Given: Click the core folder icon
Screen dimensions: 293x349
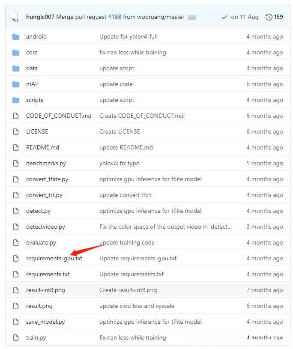Looking at the screenshot, I should [16, 53].
